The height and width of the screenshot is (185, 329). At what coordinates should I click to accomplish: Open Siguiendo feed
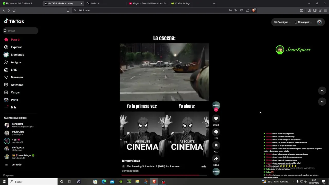point(14,55)
